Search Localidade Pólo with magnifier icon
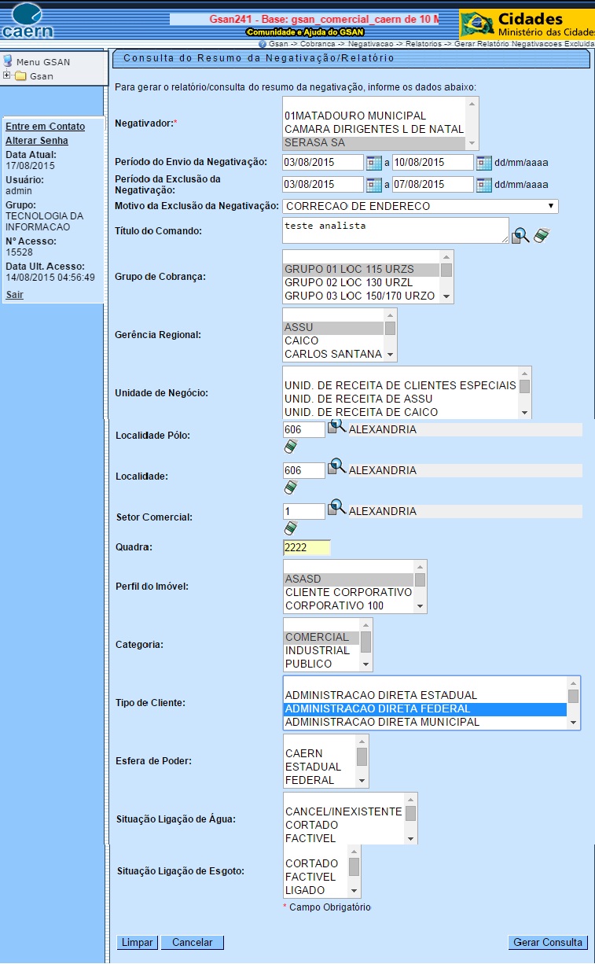Image resolution: width=595 pixels, height=964 pixels. pos(336,427)
